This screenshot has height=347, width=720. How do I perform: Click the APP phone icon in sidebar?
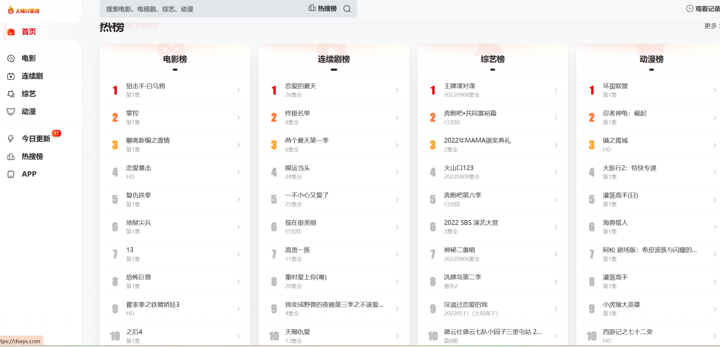[x=11, y=174]
